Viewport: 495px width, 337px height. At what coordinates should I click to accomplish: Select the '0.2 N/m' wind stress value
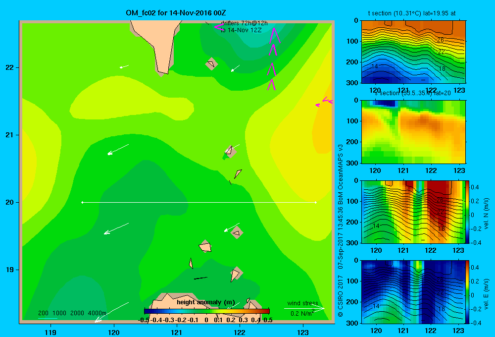pyautogui.click(x=301, y=314)
